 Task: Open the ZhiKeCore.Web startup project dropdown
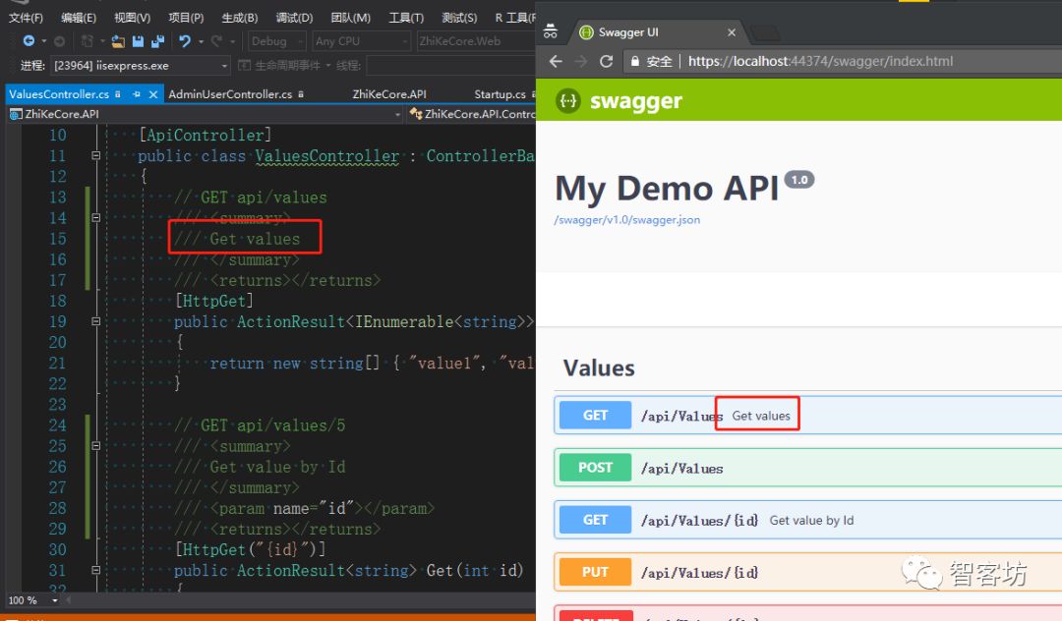pyautogui.click(x=476, y=41)
